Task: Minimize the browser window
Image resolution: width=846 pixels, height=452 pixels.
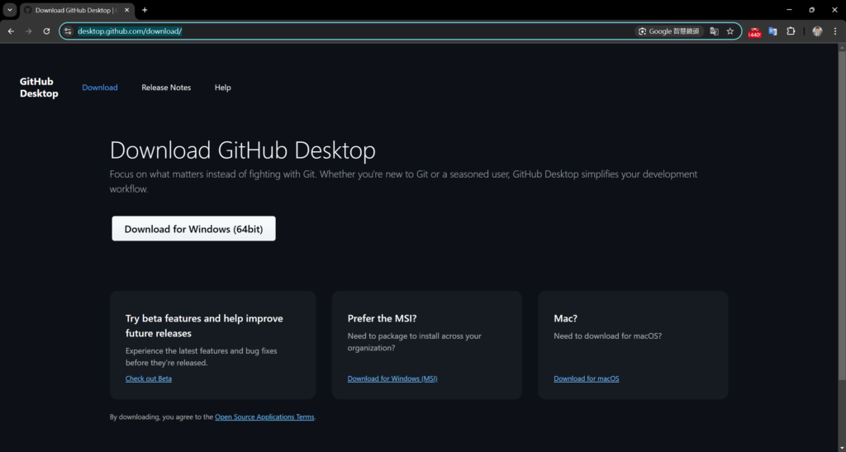Action: (789, 10)
